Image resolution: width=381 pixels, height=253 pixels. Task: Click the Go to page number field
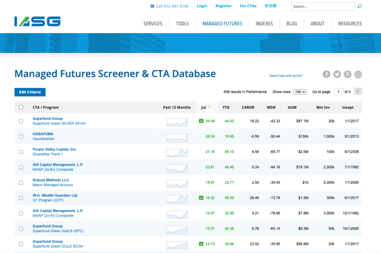pyautogui.click(x=339, y=92)
